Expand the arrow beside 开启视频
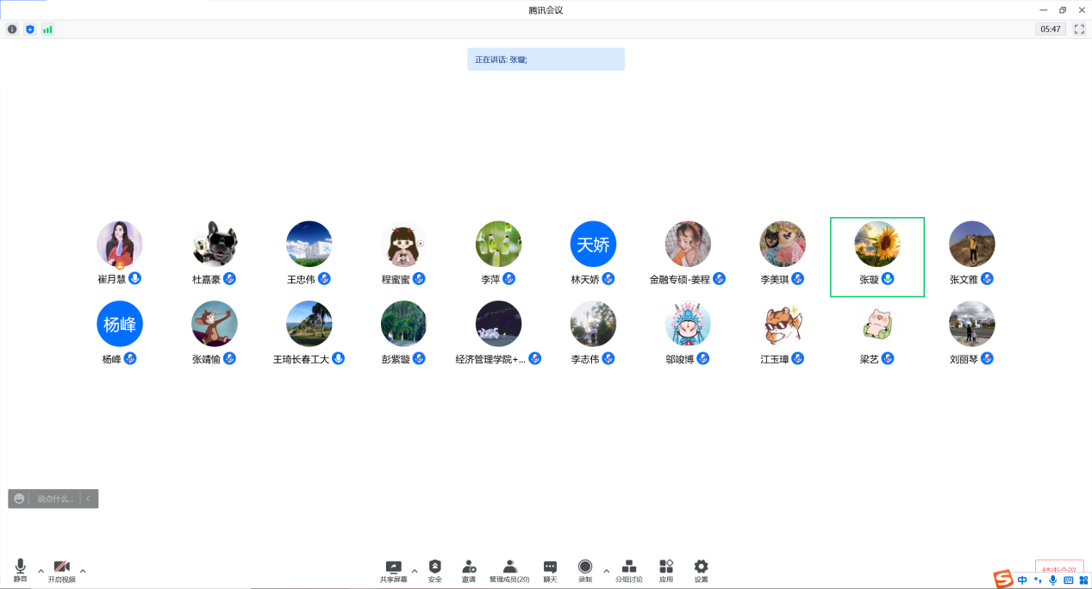 coord(83,571)
